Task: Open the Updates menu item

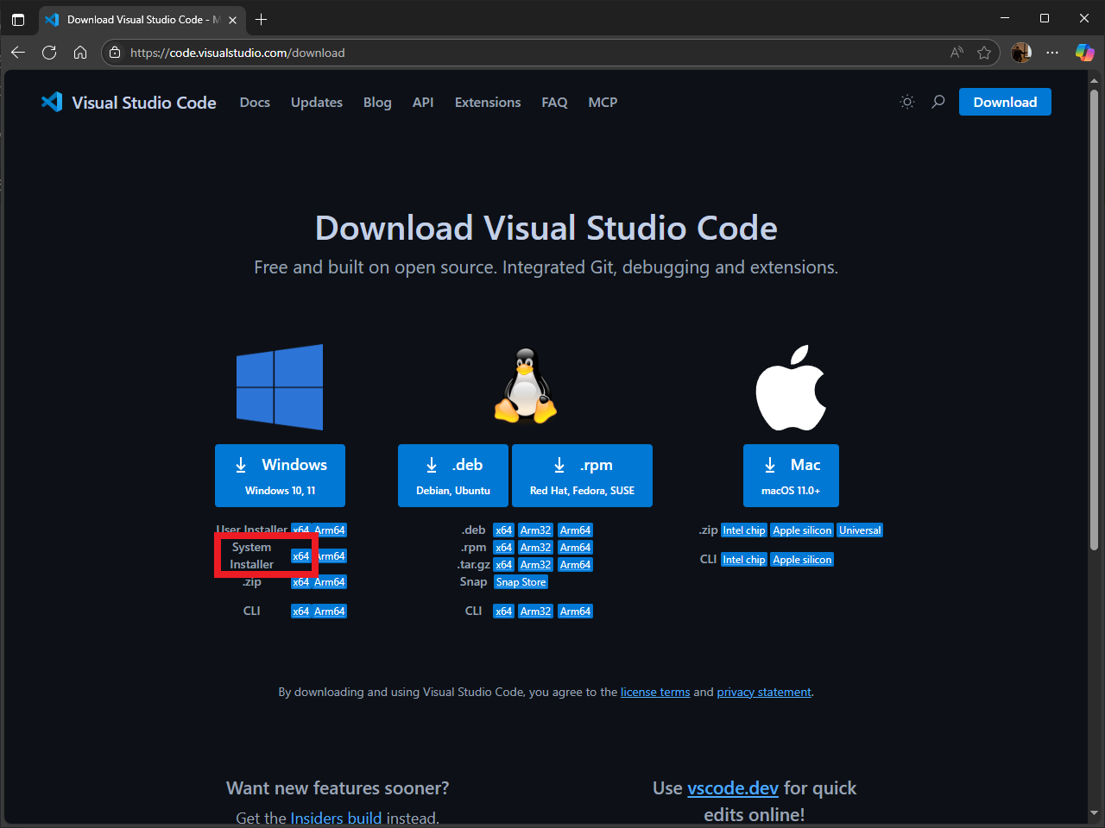Action: [x=317, y=102]
